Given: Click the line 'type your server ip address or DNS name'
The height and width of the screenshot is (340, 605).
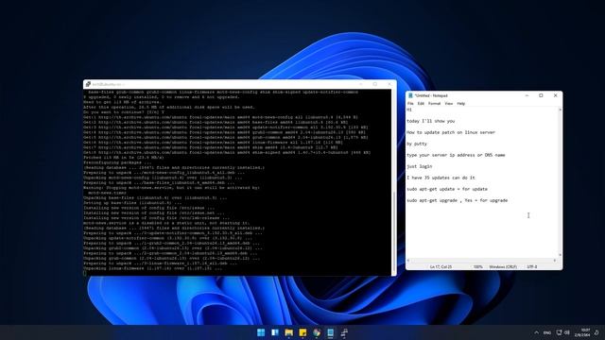Looking at the screenshot, I should [456, 155].
